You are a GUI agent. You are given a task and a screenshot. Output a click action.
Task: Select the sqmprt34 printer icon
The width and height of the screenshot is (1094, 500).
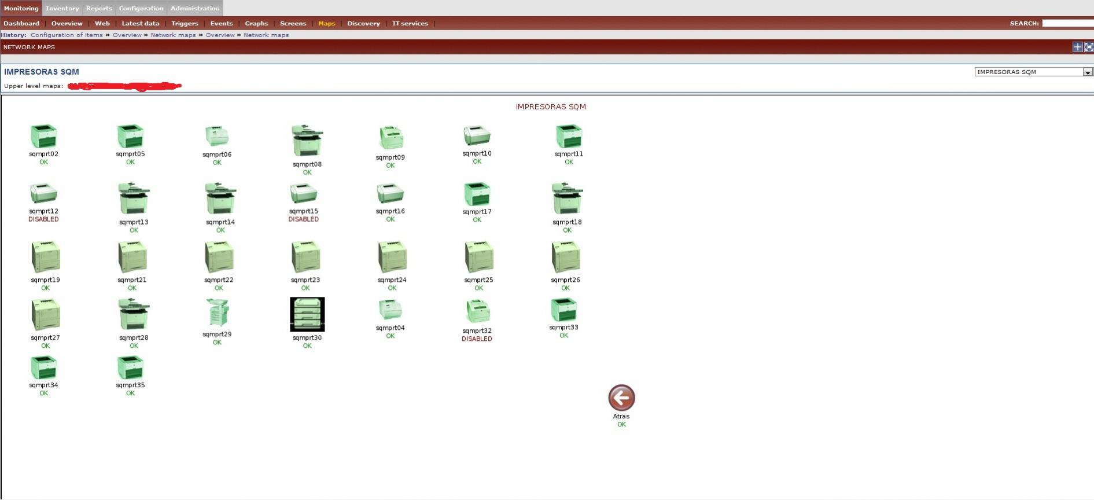pyautogui.click(x=43, y=368)
